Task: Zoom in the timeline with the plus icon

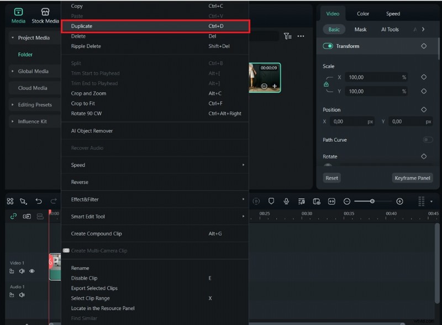Action: (399, 201)
